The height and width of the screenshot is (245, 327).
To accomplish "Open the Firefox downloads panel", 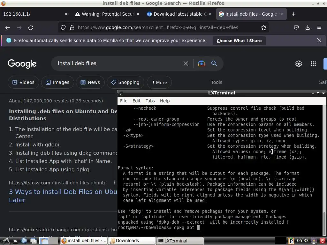I will [308, 27].
